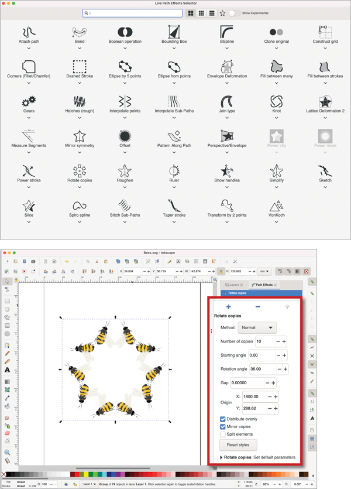The height and width of the screenshot is (489, 351).
Task: Select the Text tool in Inkscape toolbox
Action: tap(7, 370)
